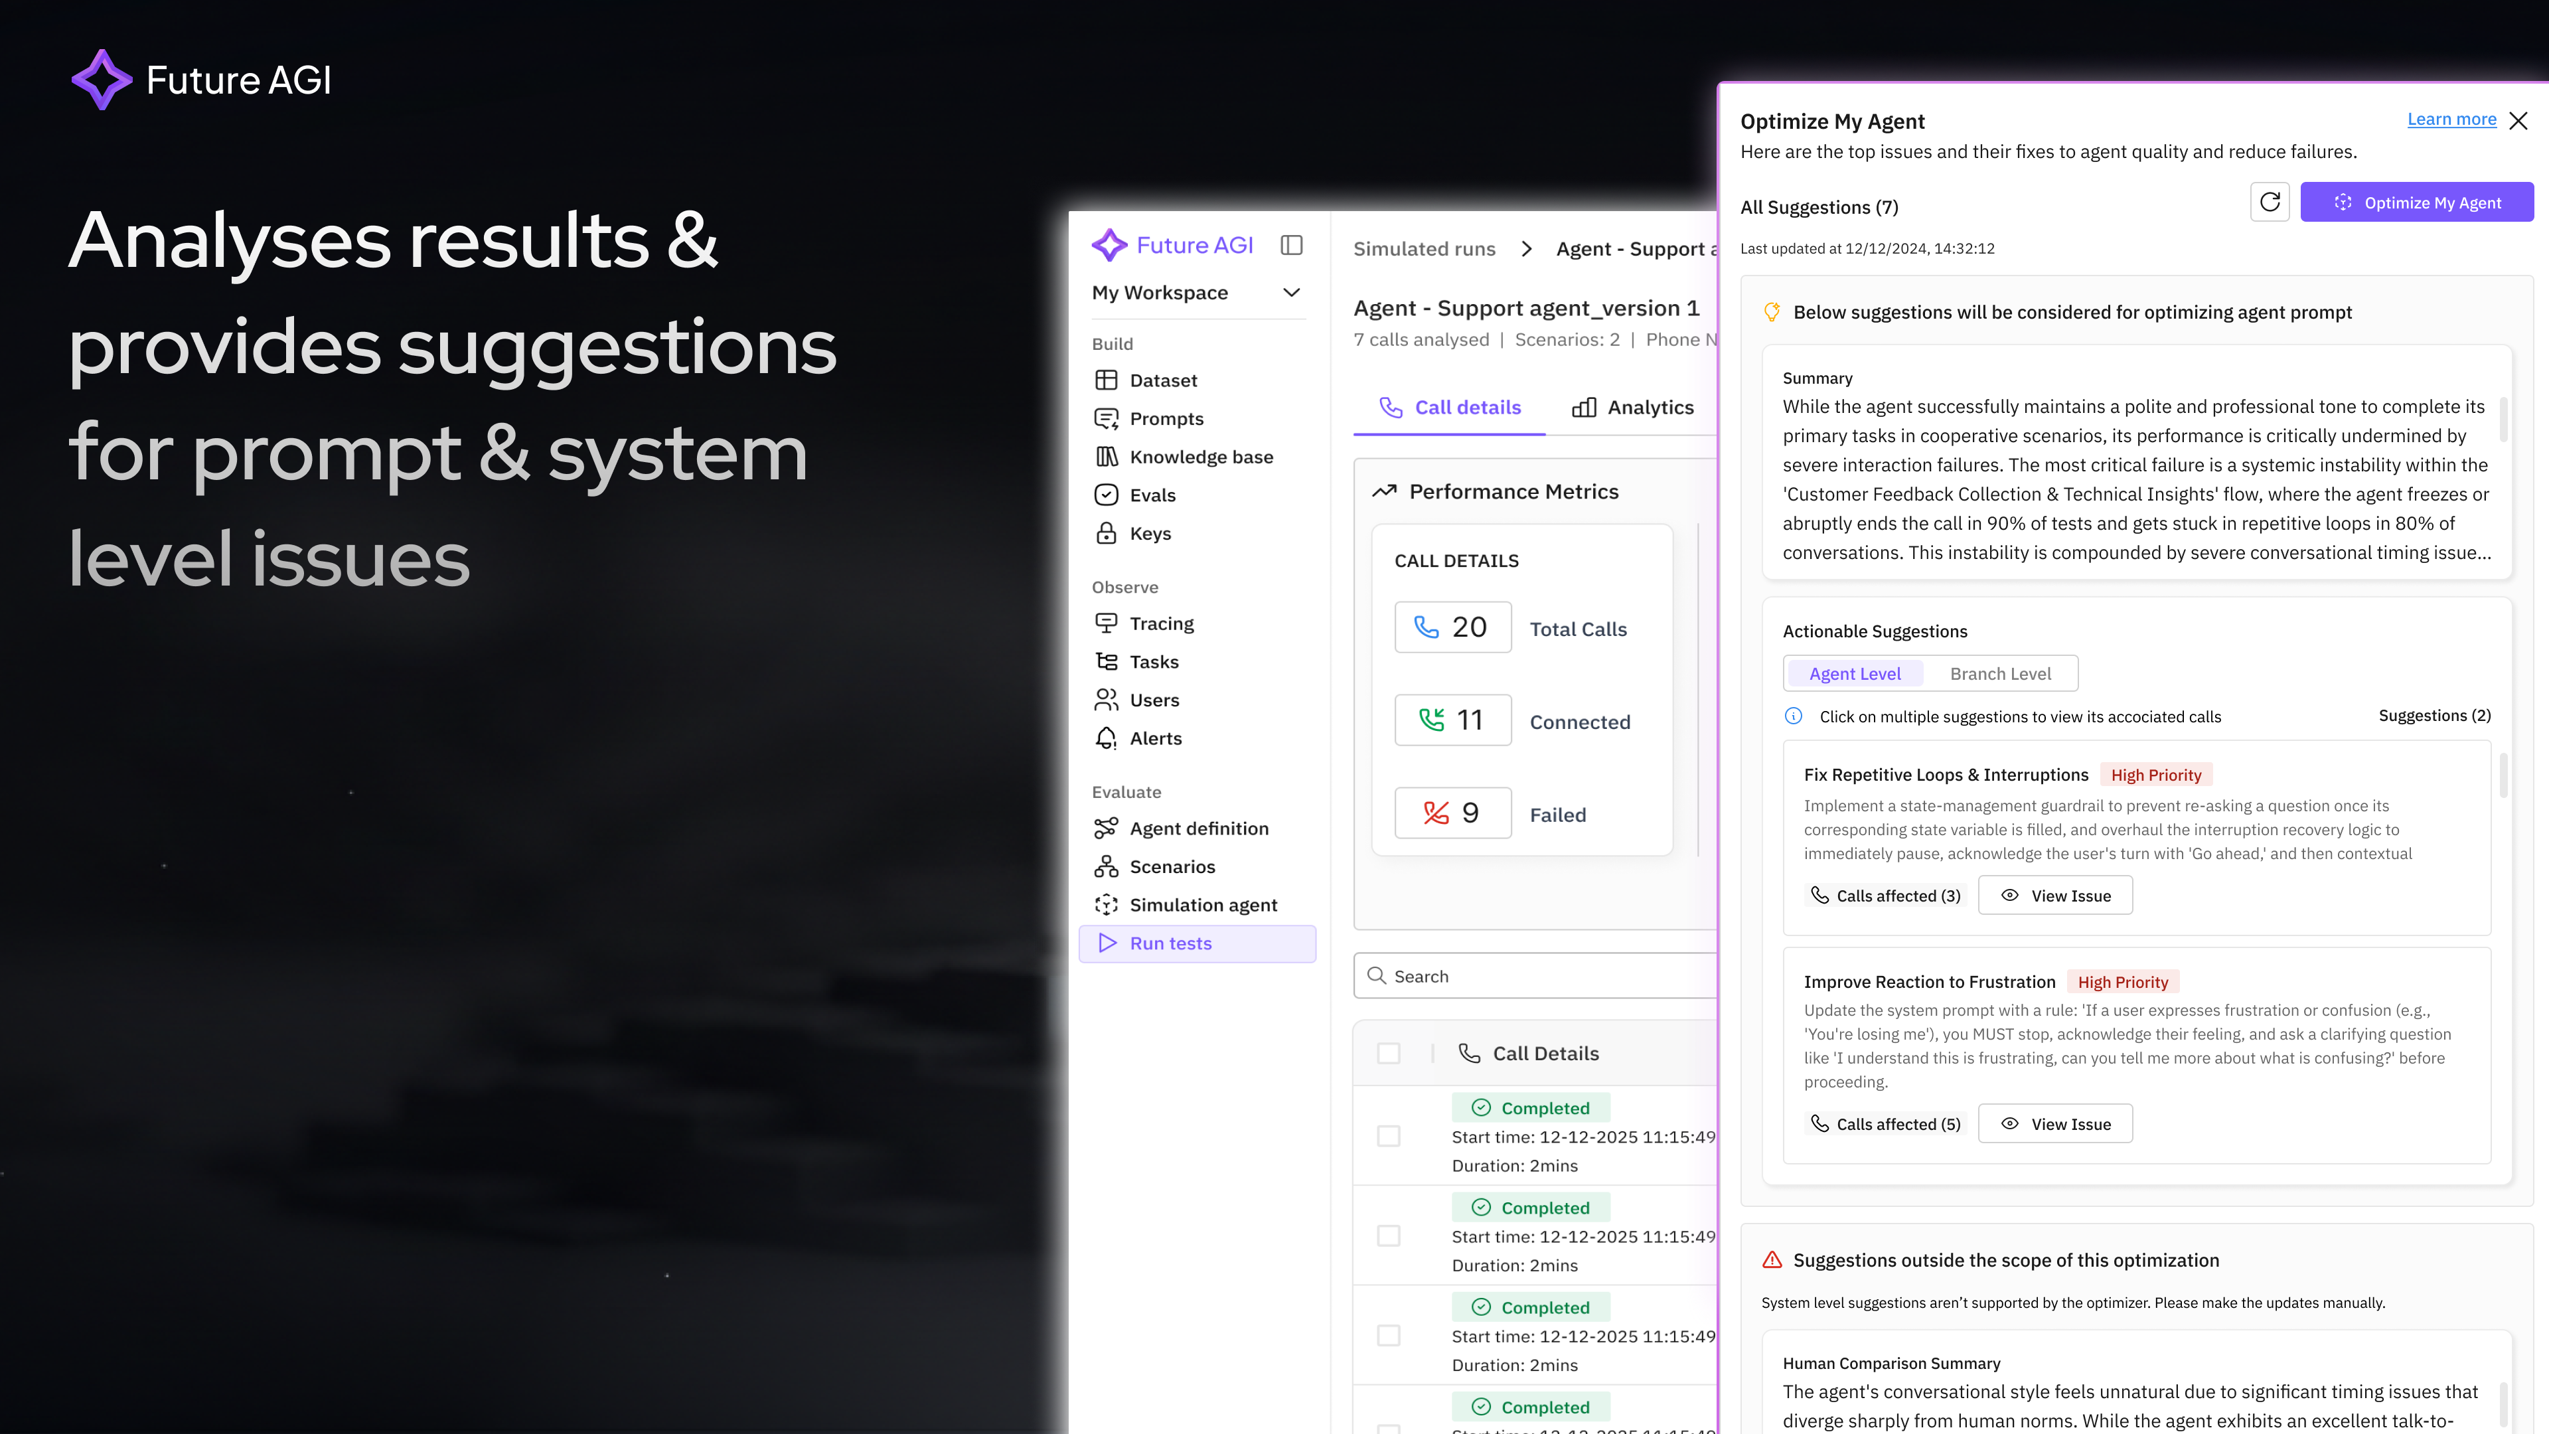Screen dimensions: 2549x1434
Task: Check the first Completed call checkbox
Action: (x=1389, y=1136)
